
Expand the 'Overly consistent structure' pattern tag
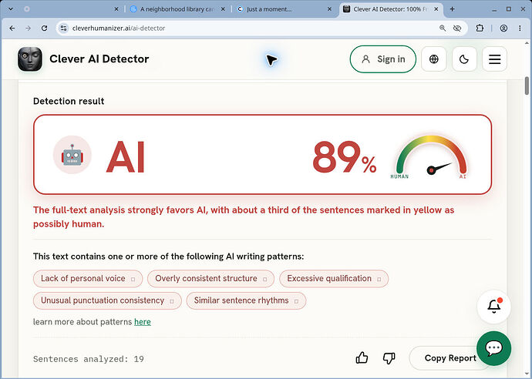[x=210, y=279]
